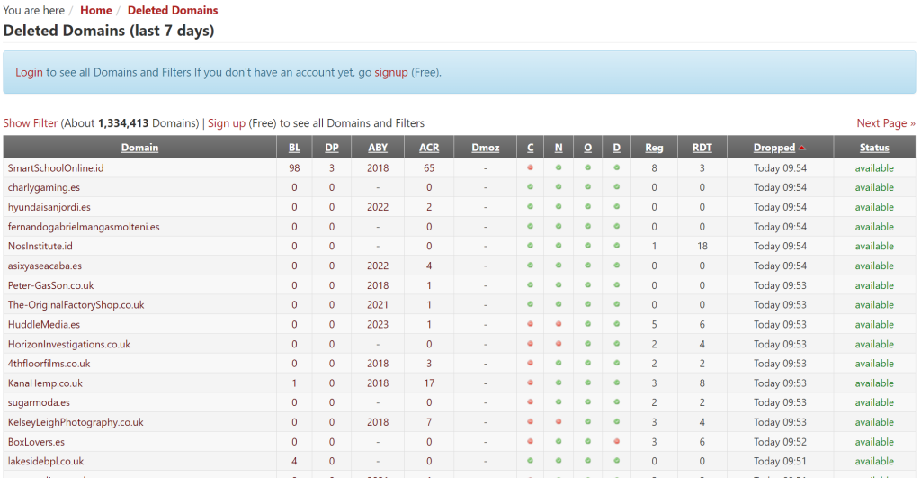
Task: Click the green N status dot for SmartSchoolOnline.id
Action: click(559, 167)
